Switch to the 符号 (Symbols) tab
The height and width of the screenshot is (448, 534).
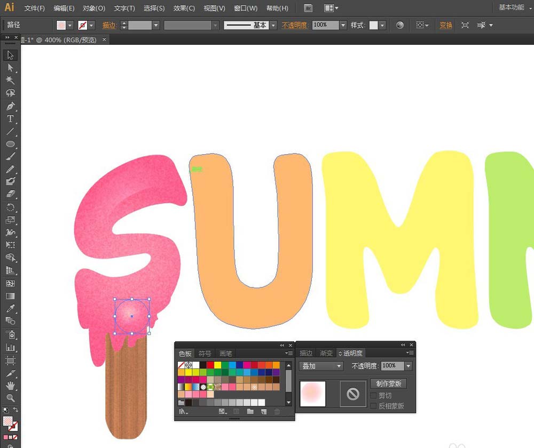pyautogui.click(x=205, y=354)
